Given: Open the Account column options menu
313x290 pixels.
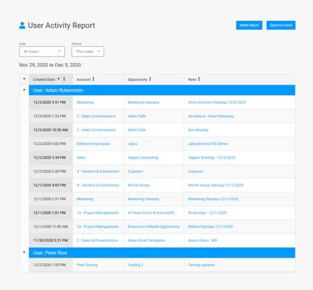Looking at the screenshot, I should (93, 79).
